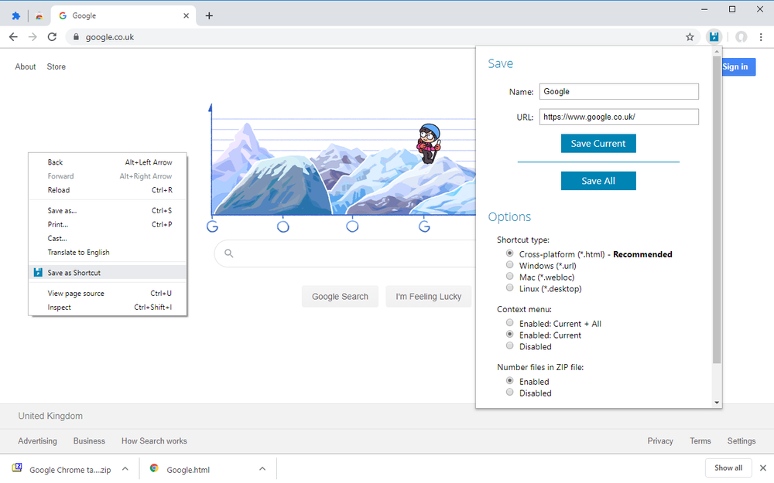Open the second pinned browser tab
The width and height of the screenshot is (774, 483).
click(39, 15)
